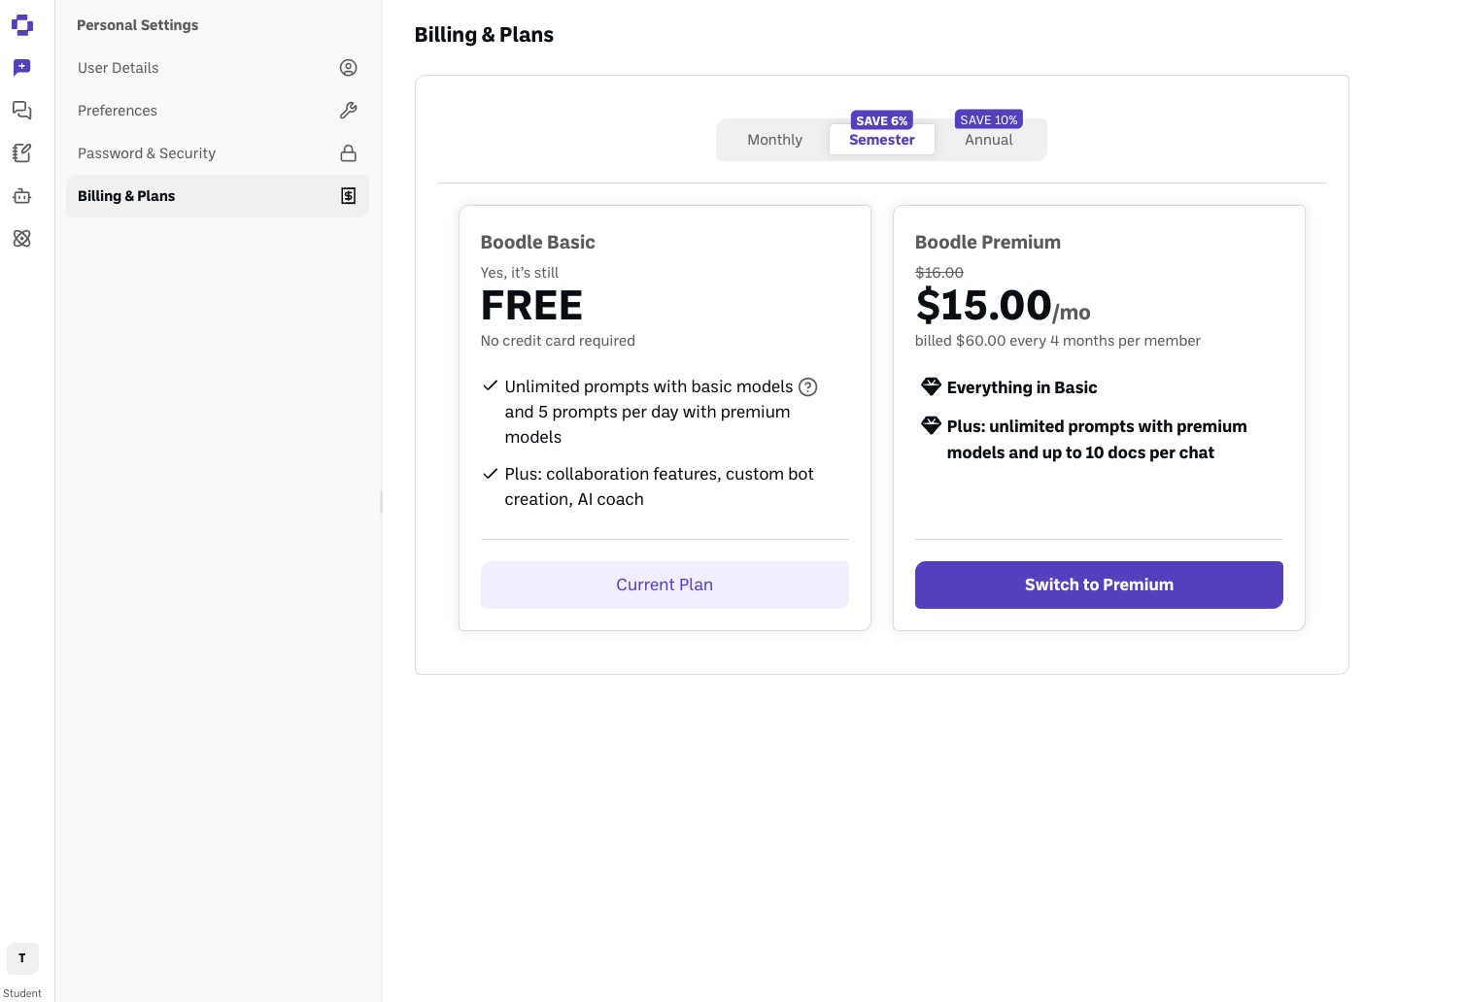Open the chats history sidebar icon

click(x=22, y=111)
